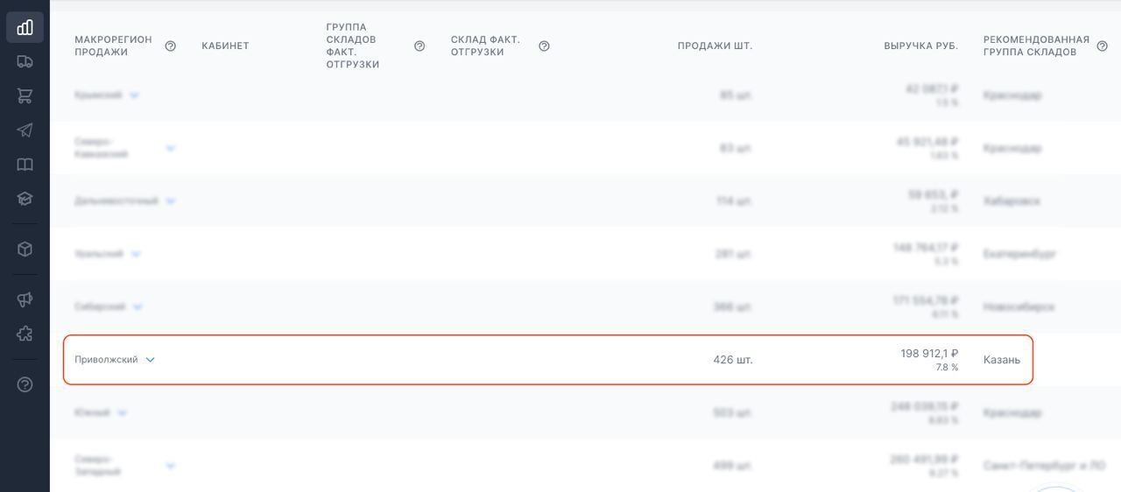The width and height of the screenshot is (1121, 492).
Task: Open the graduation cap sidebar section
Action: coord(25,199)
